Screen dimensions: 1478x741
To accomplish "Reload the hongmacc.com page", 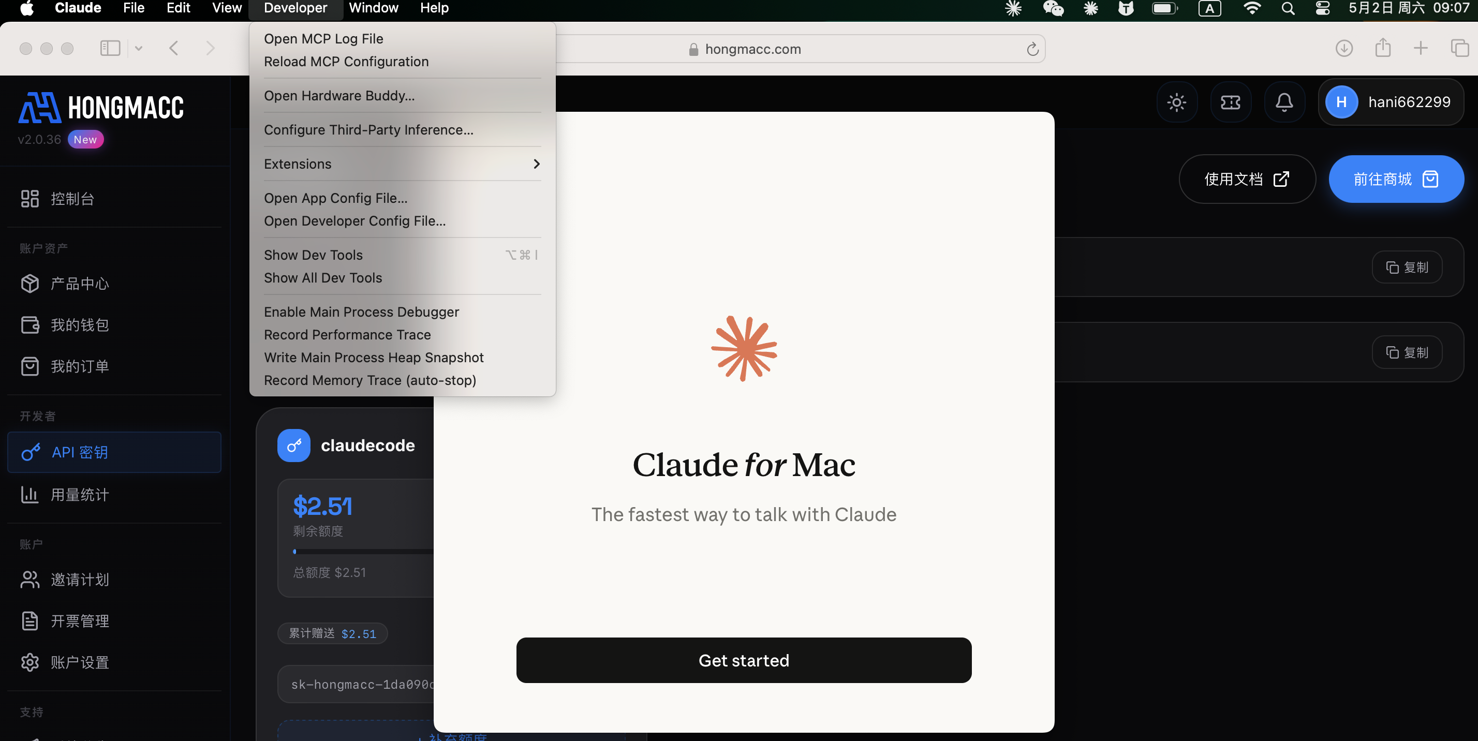I will click(1032, 49).
